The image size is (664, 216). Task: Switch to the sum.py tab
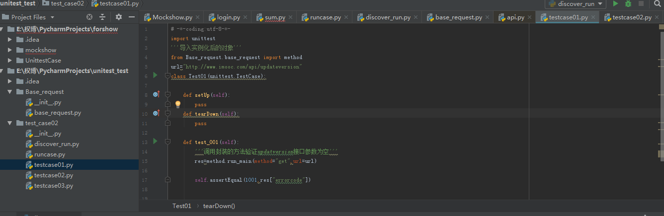coord(275,17)
